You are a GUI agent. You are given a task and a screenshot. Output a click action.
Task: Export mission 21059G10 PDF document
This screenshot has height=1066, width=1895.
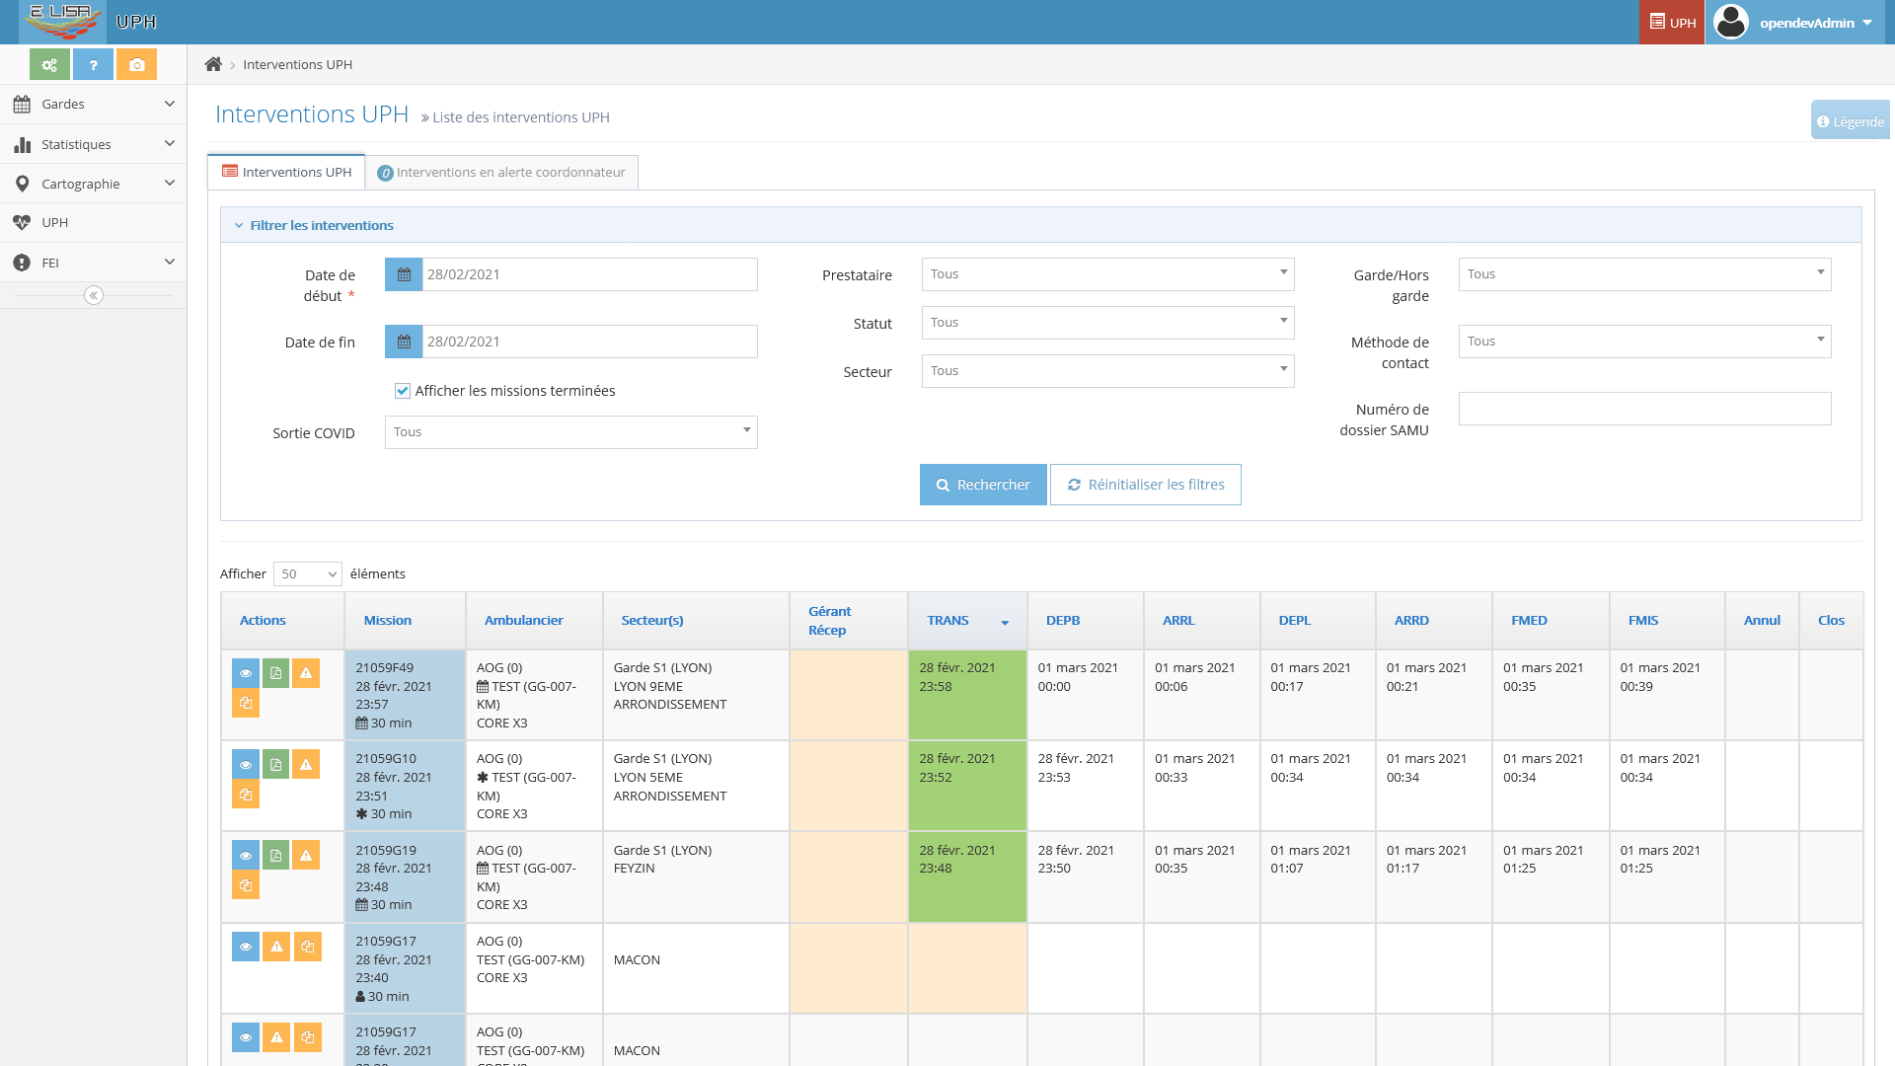(x=276, y=764)
